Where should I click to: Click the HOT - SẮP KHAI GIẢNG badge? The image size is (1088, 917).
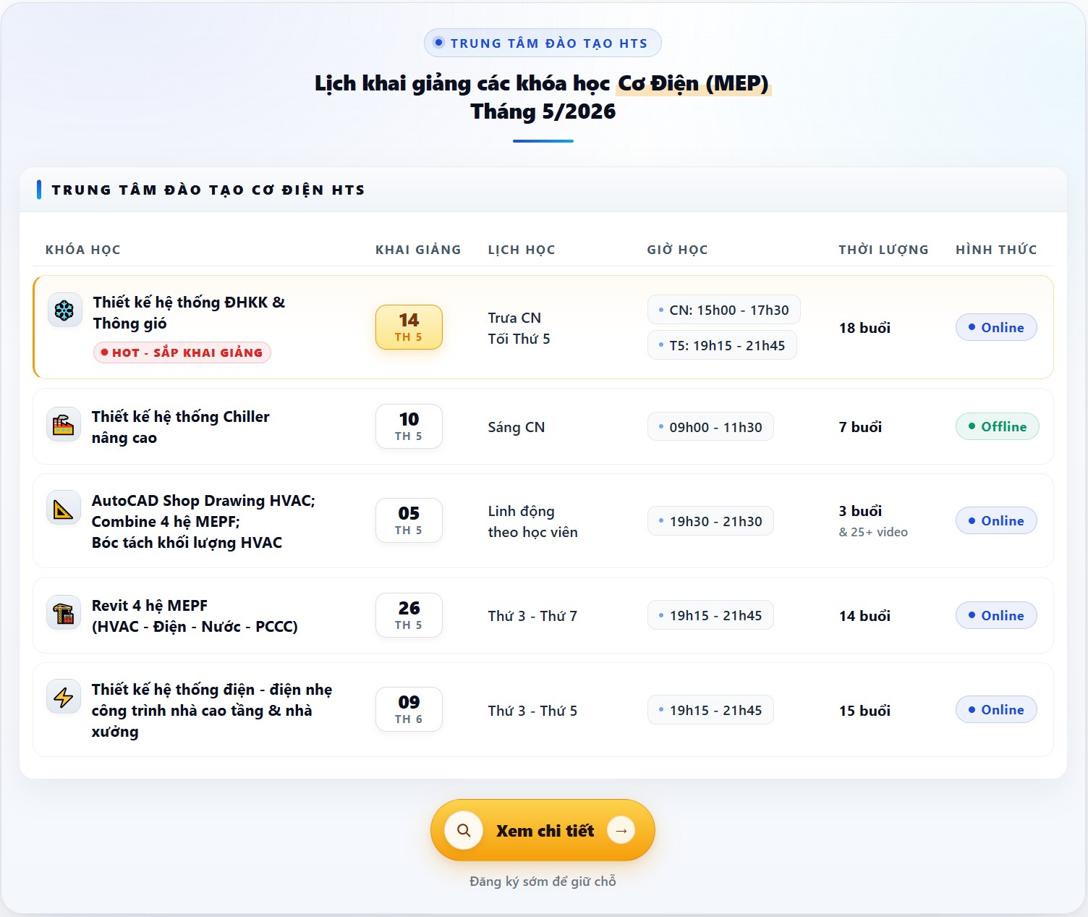tap(182, 352)
